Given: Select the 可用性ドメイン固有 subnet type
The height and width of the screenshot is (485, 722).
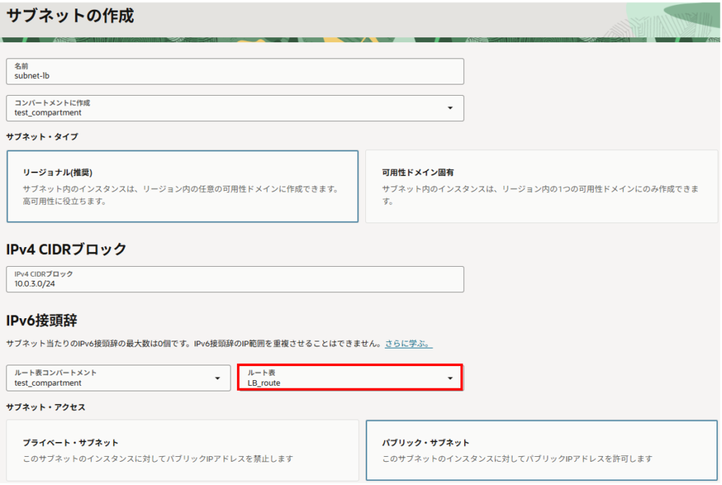Looking at the screenshot, I should click(x=541, y=187).
